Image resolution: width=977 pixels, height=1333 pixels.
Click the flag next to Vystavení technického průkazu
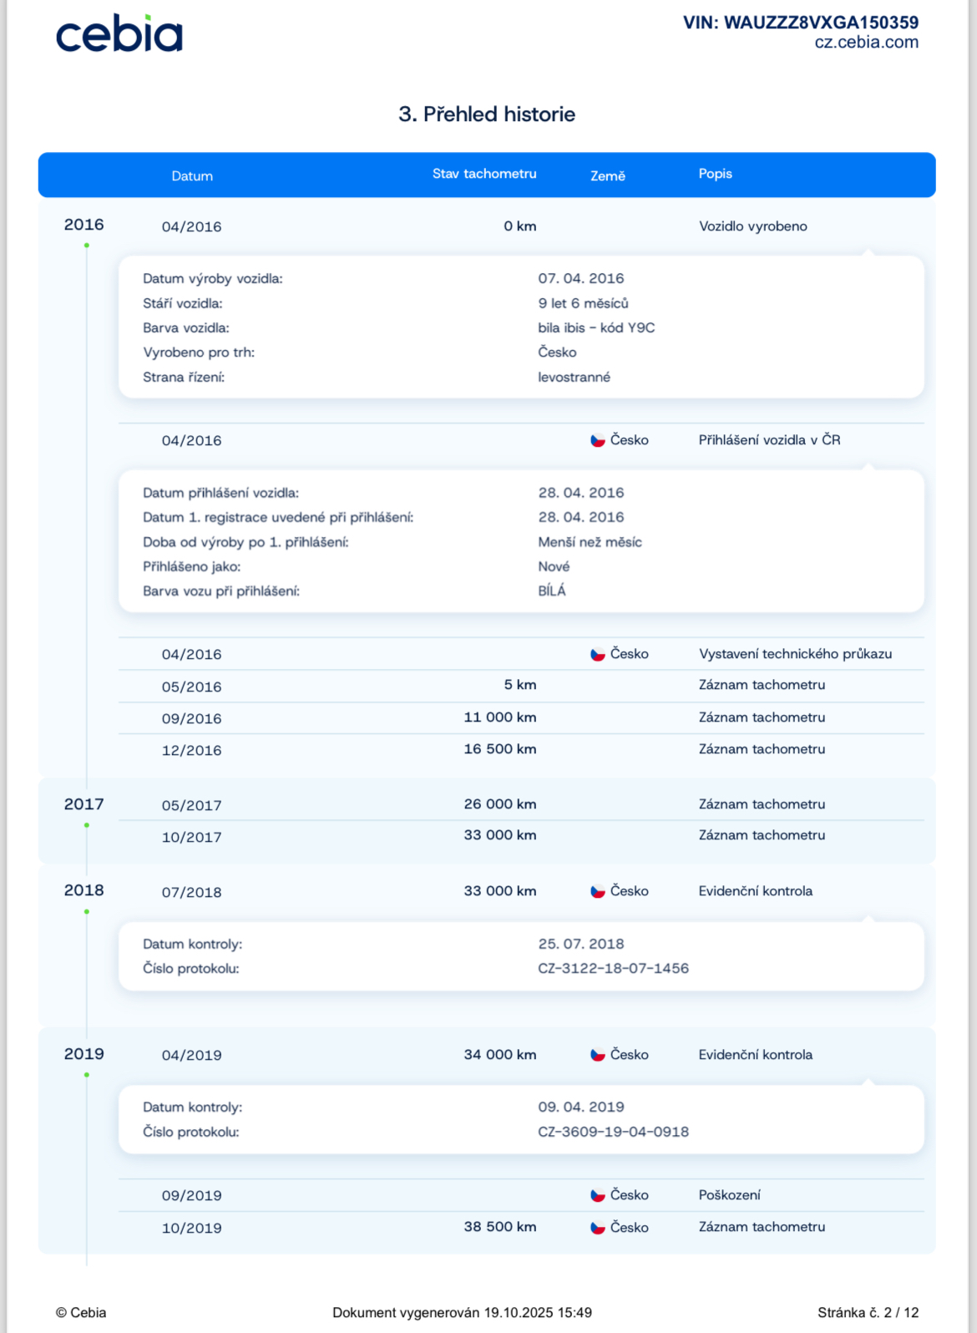pyautogui.click(x=598, y=654)
